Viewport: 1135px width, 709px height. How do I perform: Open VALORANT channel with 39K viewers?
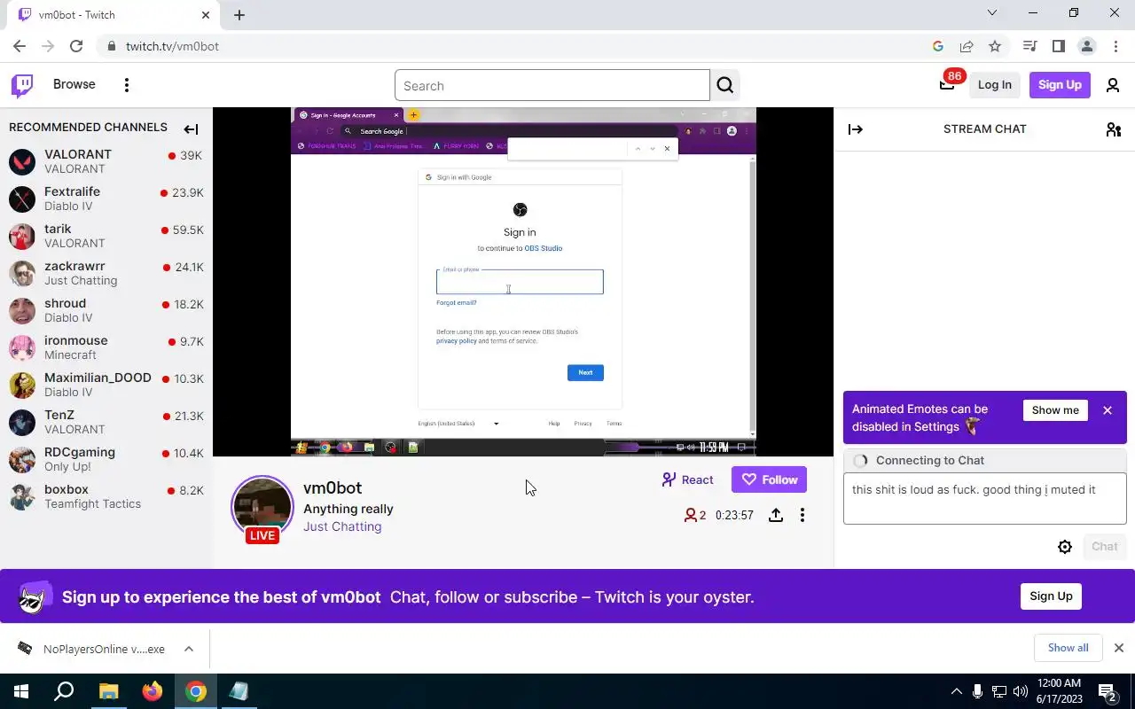pyautogui.click(x=106, y=161)
